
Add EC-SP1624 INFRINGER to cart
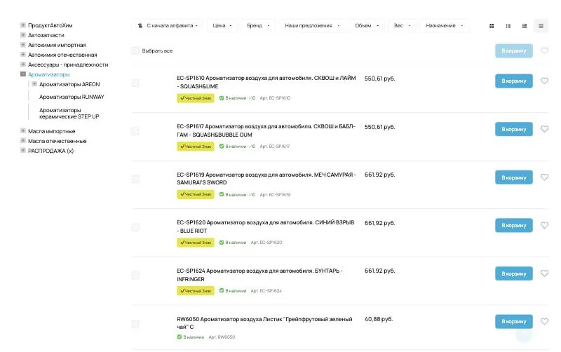point(514,273)
